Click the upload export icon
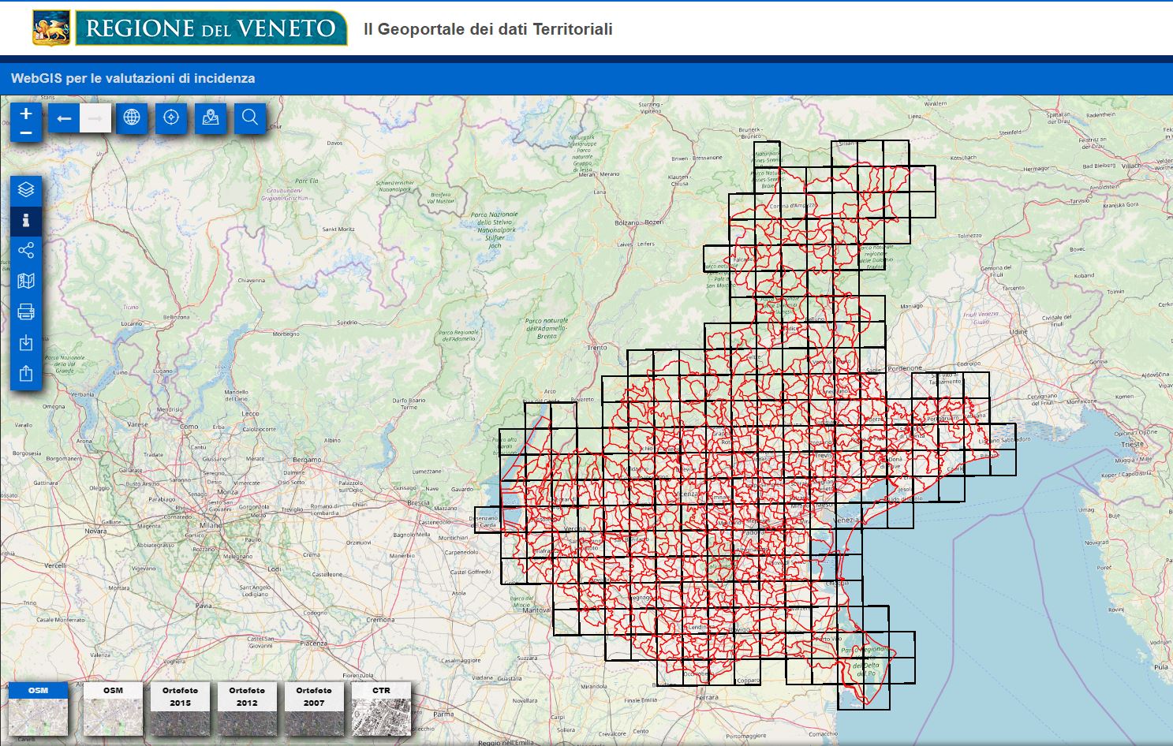Screen dimensions: 1173x746 (x=26, y=373)
